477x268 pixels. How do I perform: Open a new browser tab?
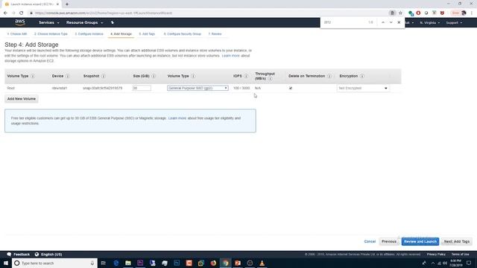pos(67,4)
